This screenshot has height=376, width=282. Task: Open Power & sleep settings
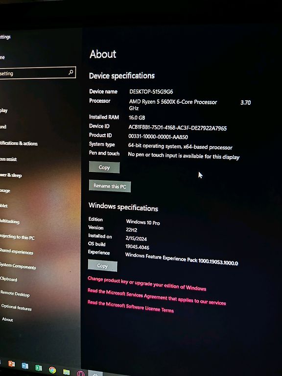tap(11, 175)
